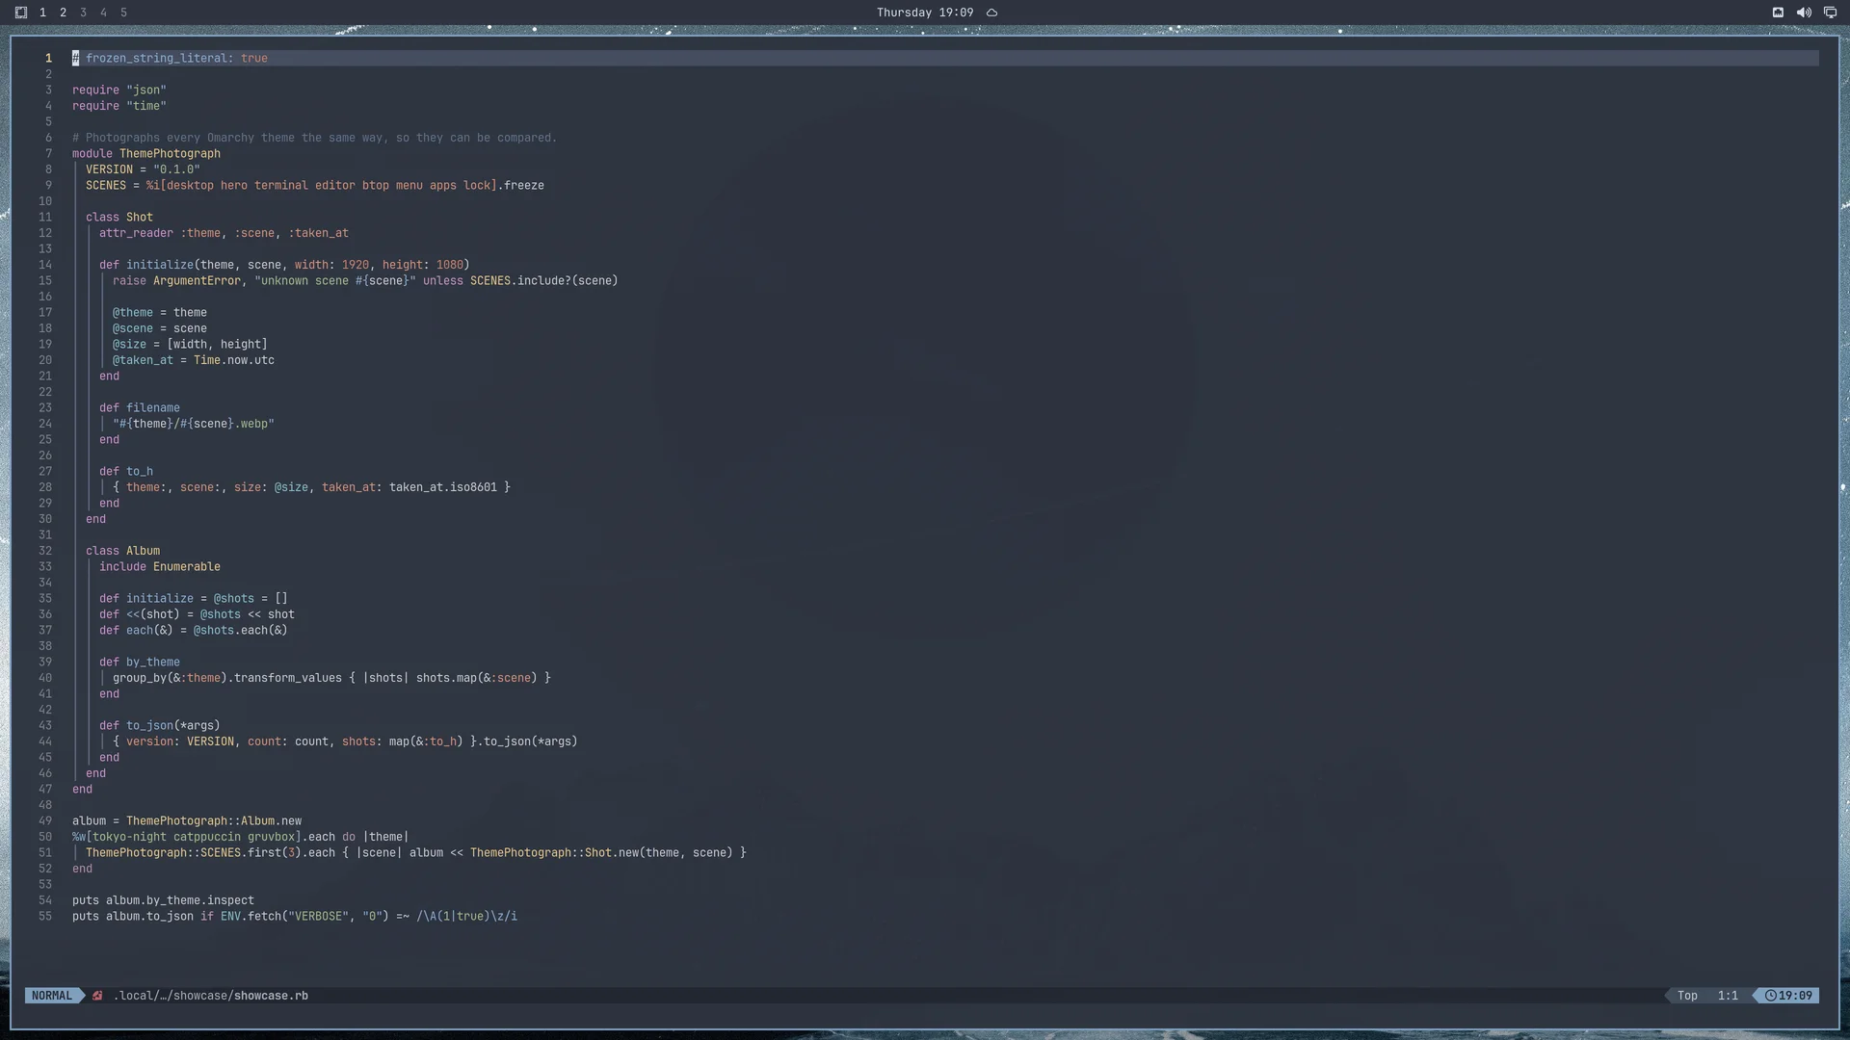Click the "def to_json(*args)" line
Image resolution: width=1850 pixels, height=1040 pixels.
160,726
